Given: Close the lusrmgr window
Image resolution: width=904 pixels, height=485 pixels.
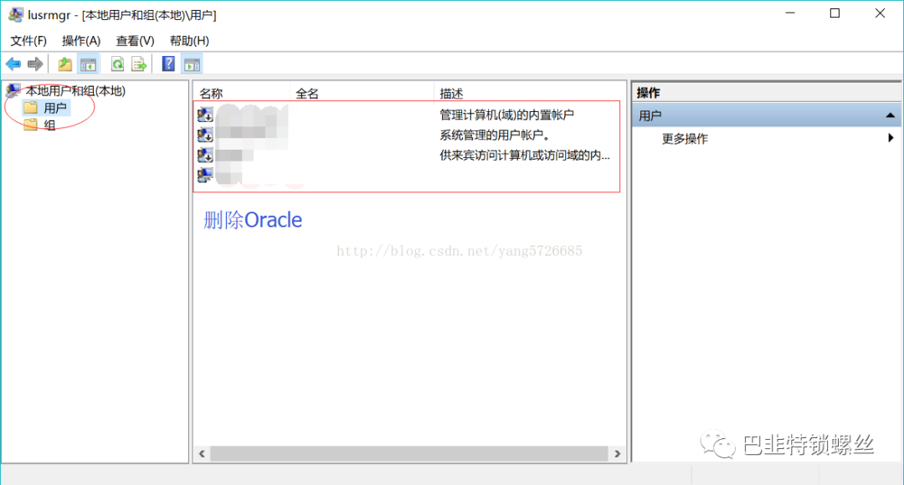Looking at the screenshot, I should 880,13.
